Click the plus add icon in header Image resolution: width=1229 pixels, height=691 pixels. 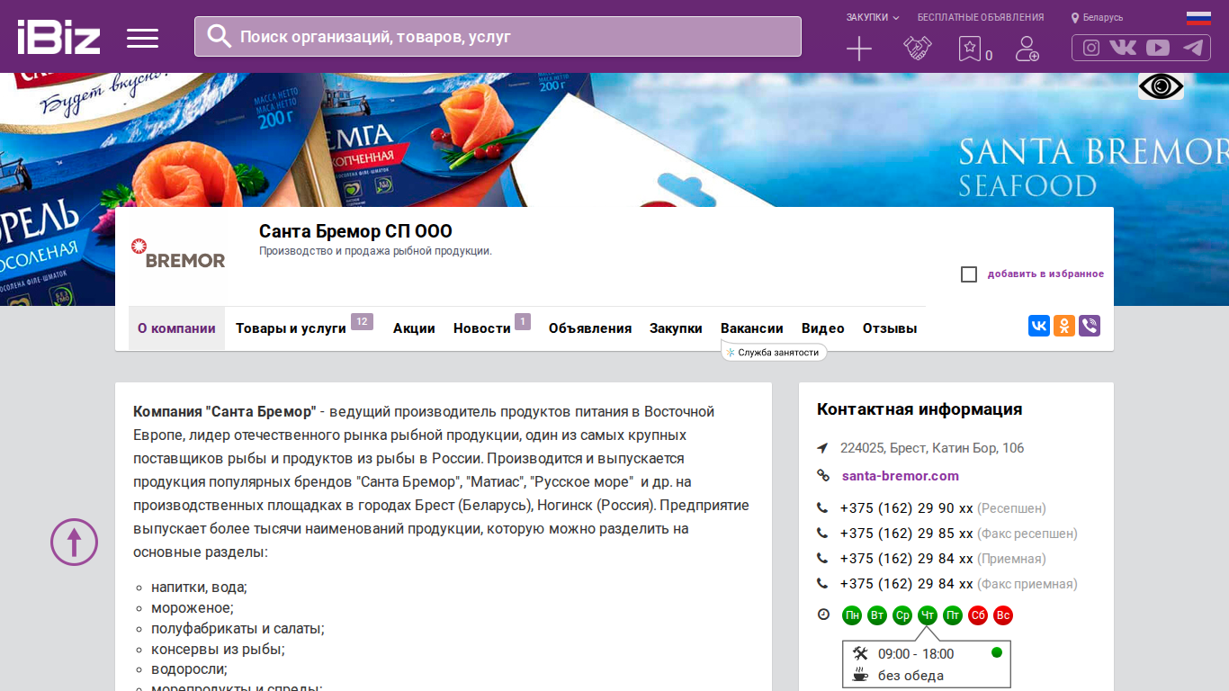click(x=859, y=49)
